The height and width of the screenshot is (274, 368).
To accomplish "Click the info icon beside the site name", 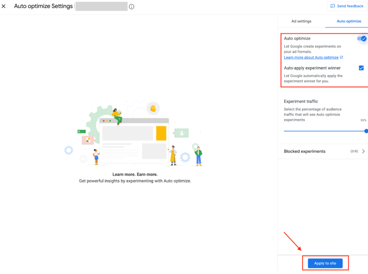I will 132,7.
